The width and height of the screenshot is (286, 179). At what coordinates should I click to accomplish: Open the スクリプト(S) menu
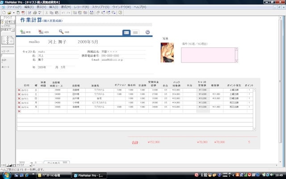[x=101, y=8]
